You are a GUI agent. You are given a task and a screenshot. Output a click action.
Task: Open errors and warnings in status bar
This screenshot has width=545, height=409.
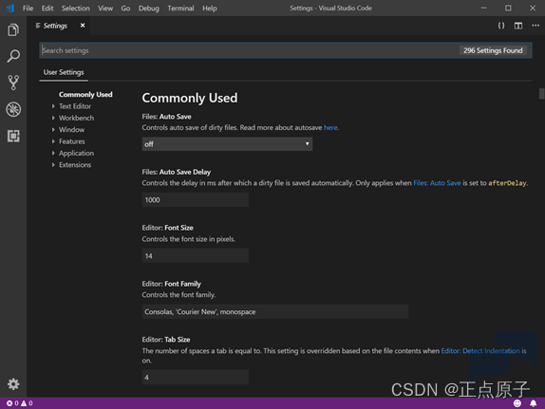pos(19,403)
